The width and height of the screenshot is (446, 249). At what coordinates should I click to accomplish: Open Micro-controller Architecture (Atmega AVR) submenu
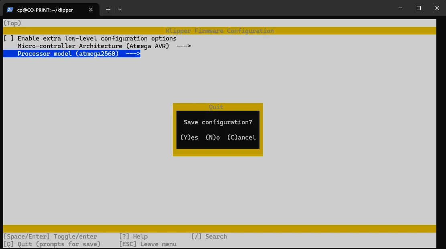pyautogui.click(x=104, y=46)
